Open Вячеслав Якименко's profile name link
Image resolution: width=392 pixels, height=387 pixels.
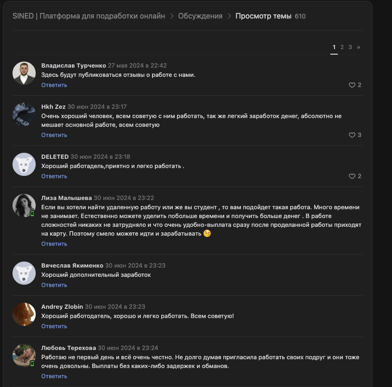click(x=72, y=266)
